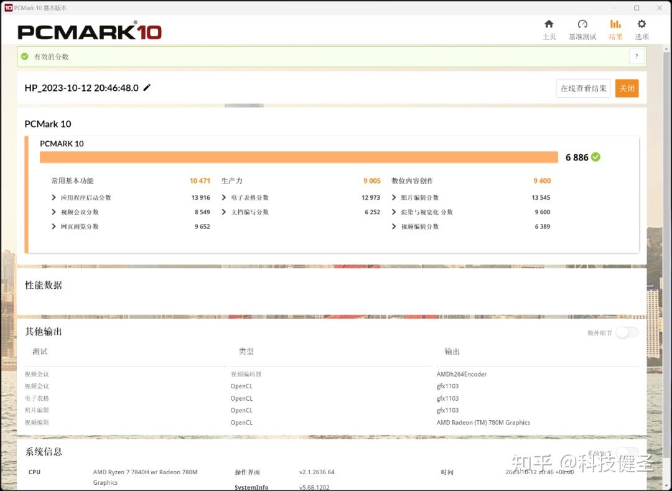This screenshot has width=672, height=491.
Task: Click the 测试 column header
Action: coord(40,352)
